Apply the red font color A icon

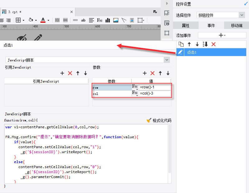point(43,20)
